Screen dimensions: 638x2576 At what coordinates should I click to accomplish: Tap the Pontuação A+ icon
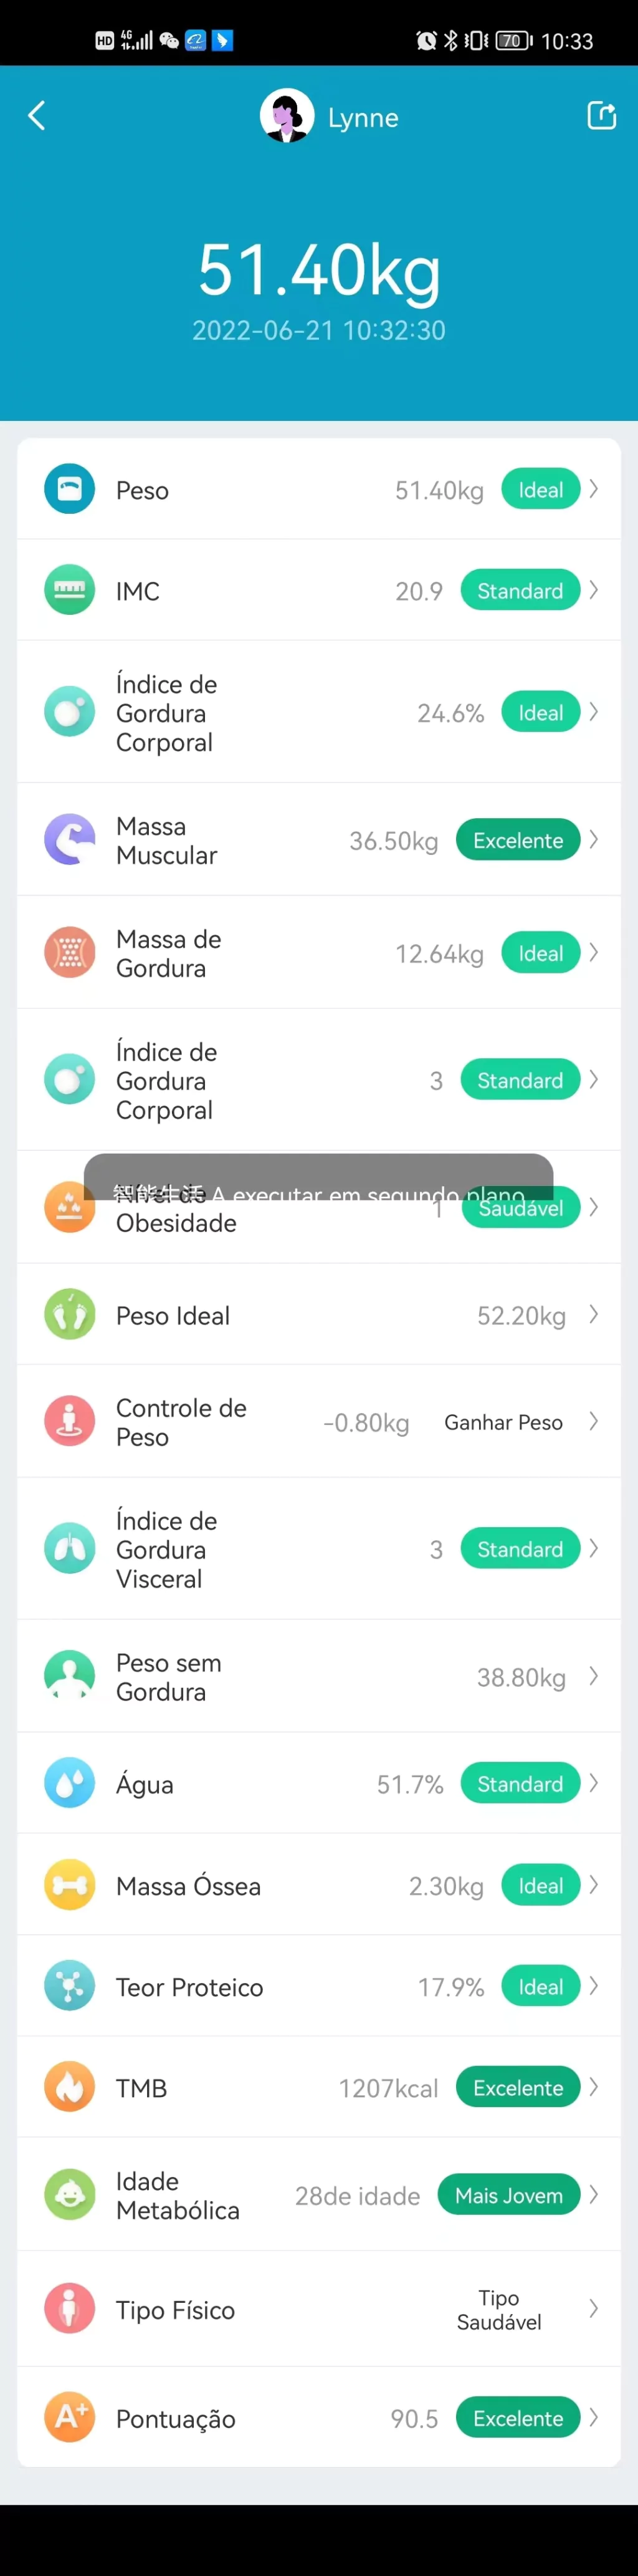tap(70, 2418)
